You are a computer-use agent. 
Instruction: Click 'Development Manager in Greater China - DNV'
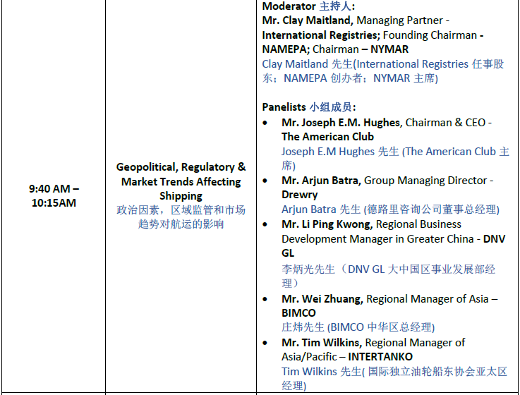point(393,239)
